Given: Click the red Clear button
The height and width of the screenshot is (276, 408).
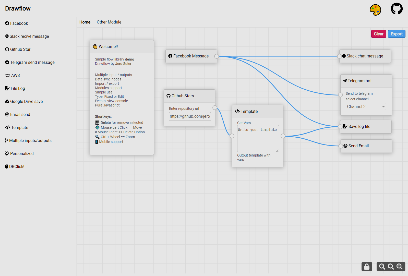Looking at the screenshot, I should (x=379, y=34).
